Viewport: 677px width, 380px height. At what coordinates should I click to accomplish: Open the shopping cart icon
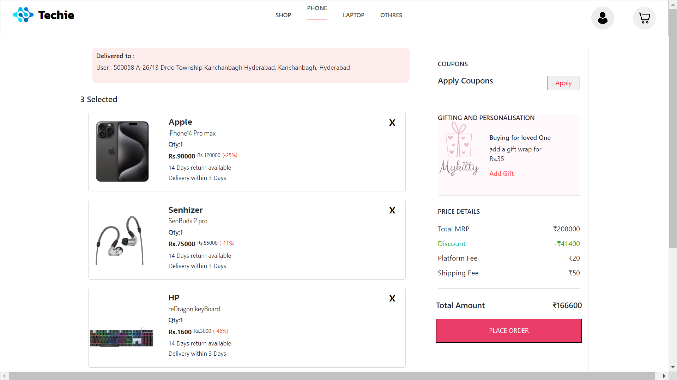tap(644, 18)
